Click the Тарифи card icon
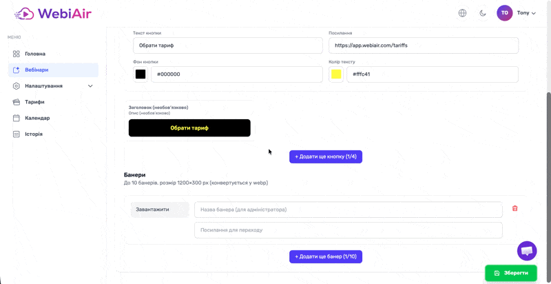This screenshot has height=284, width=551. tap(16, 102)
